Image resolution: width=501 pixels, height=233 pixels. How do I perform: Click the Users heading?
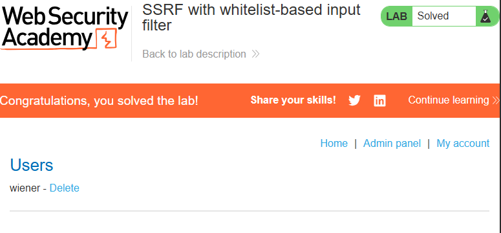(x=32, y=165)
